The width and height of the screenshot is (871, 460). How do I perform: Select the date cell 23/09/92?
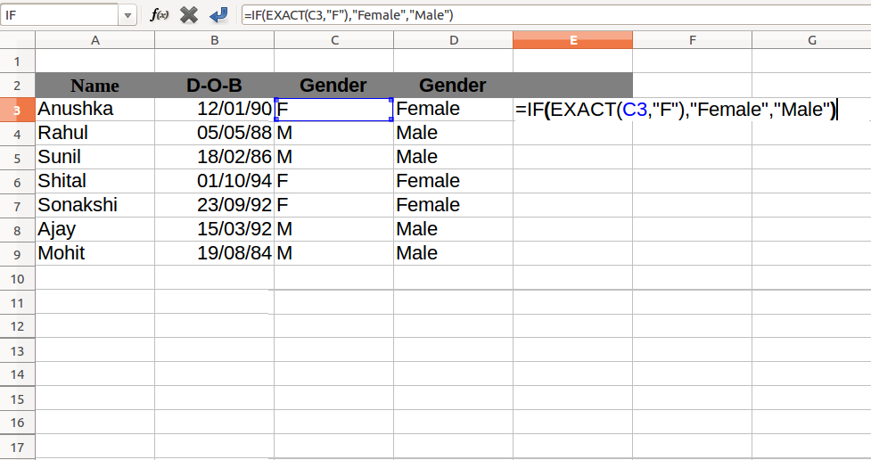[214, 205]
